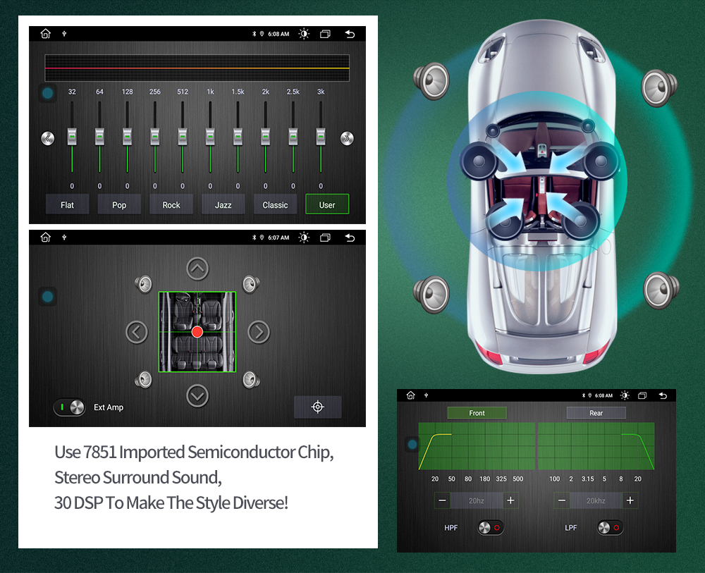
Task: Show previous equalizer frequency bands
Action: pyautogui.click(x=48, y=138)
